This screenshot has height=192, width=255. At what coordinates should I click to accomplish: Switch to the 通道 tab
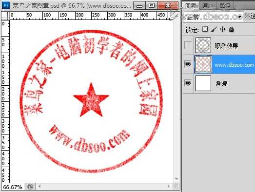coord(208,6)
